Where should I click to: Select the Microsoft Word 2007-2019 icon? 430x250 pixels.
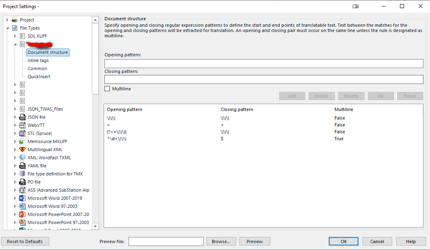click(x=22, y=198)
